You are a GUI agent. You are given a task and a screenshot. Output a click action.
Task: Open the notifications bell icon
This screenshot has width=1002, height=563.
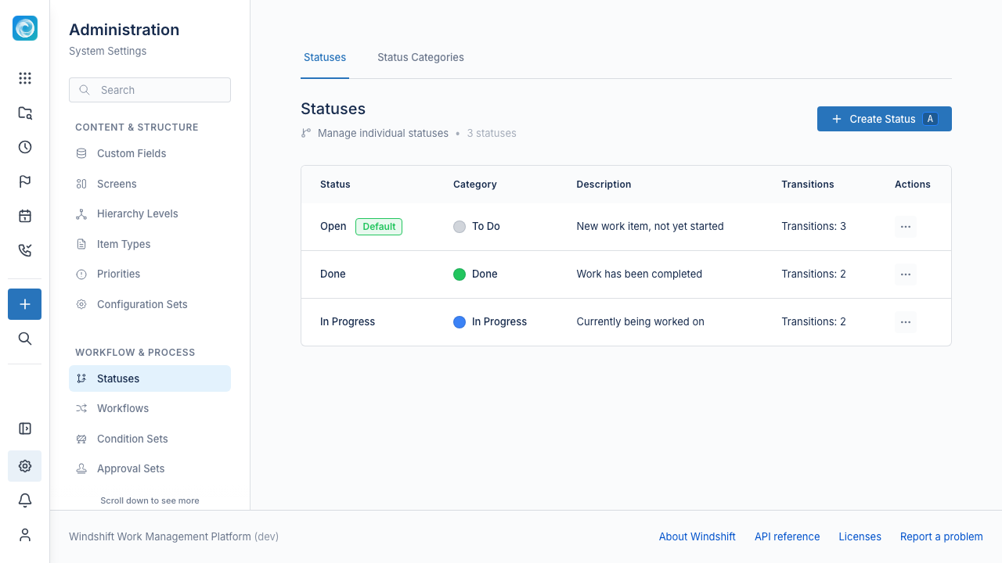tap(25, 500)
